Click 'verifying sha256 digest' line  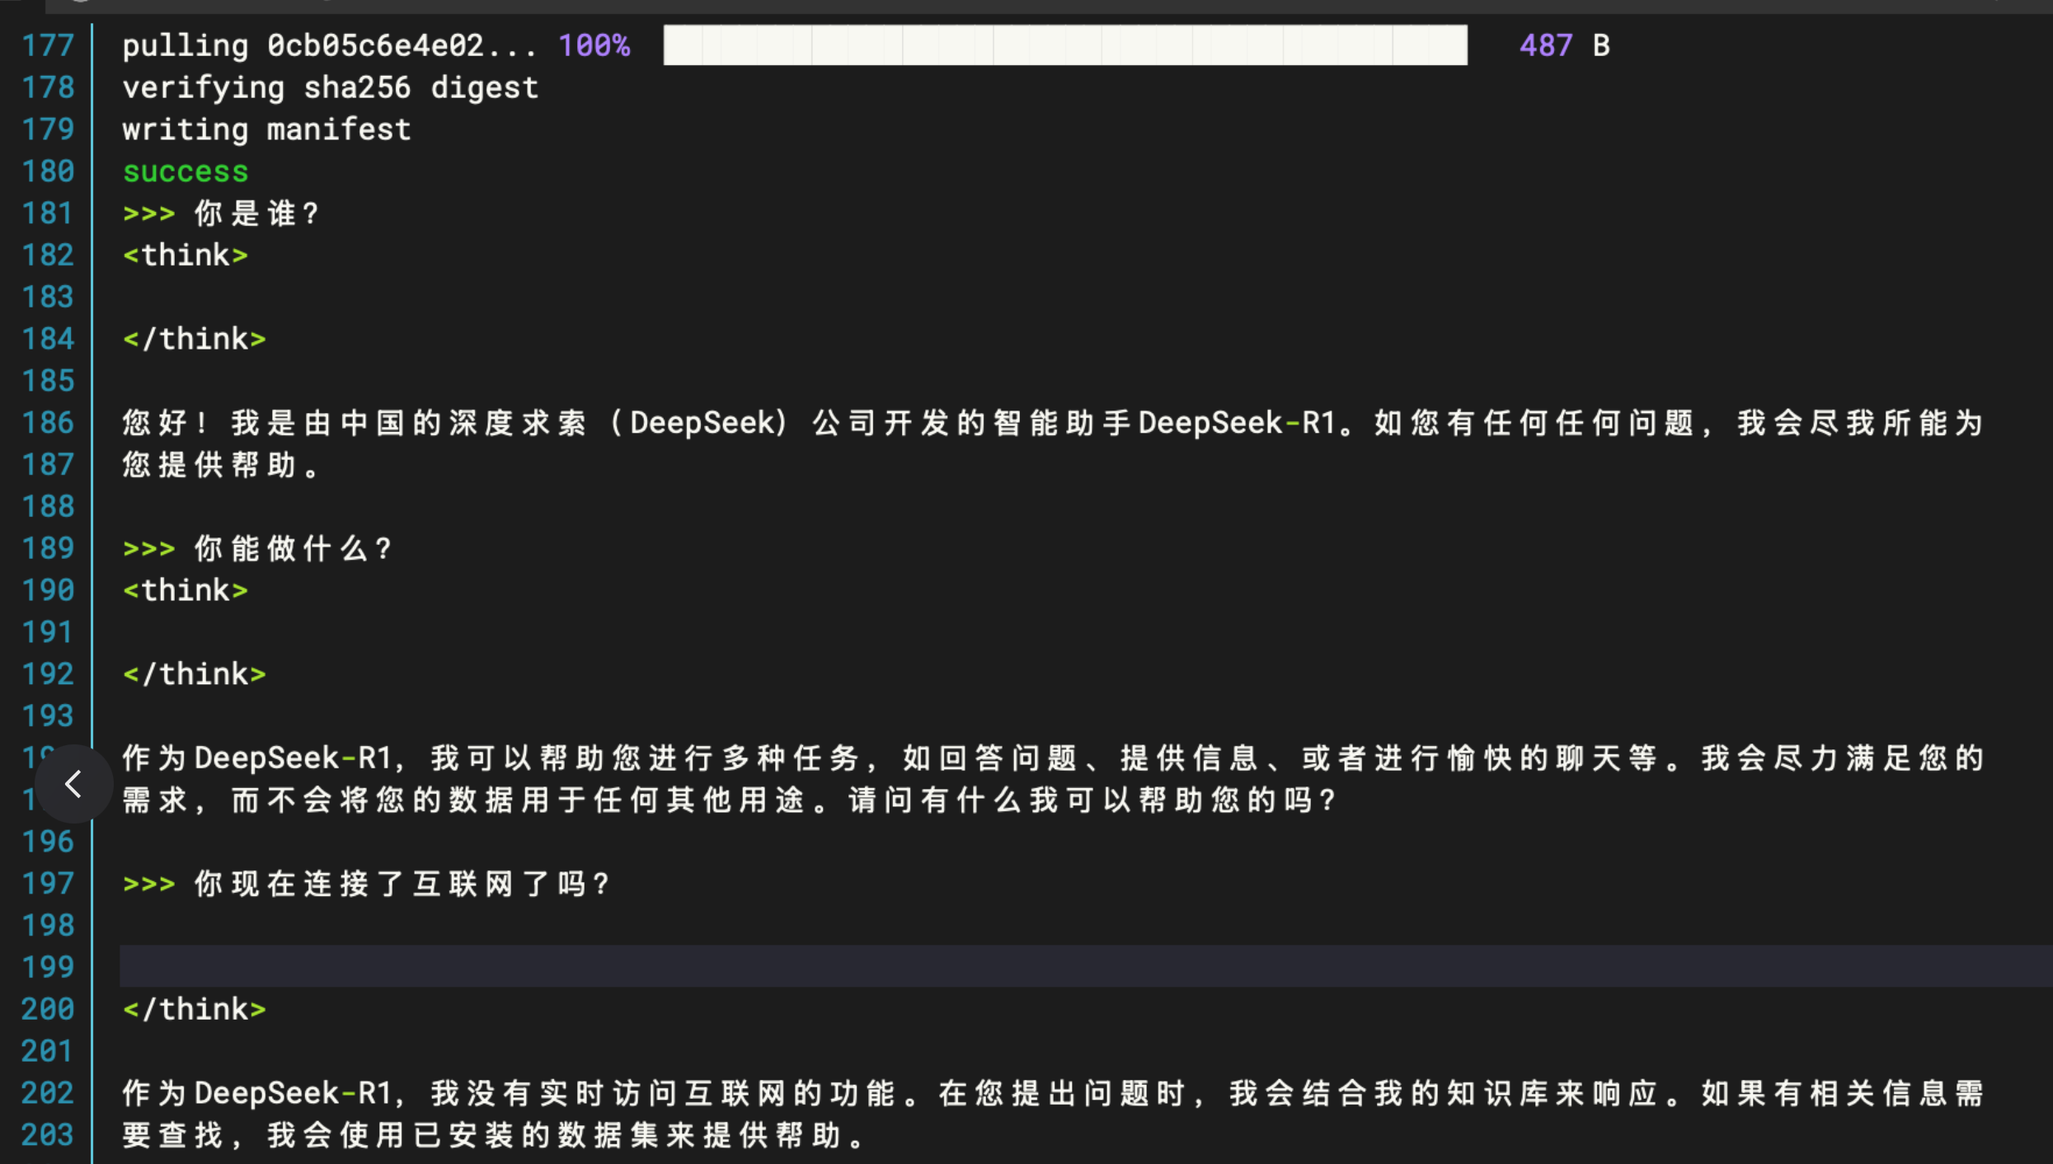(330, 87)
